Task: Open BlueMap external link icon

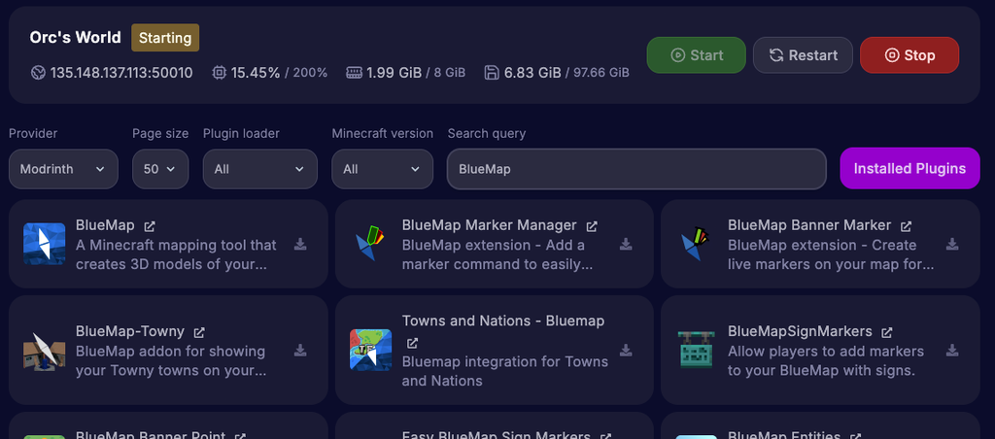Action: 150,226
